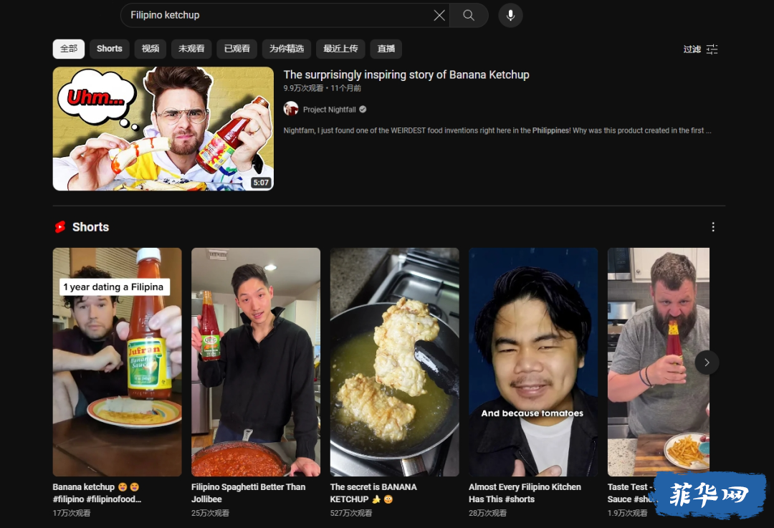Start voice search with the microphone icon

tap(510, 15)
